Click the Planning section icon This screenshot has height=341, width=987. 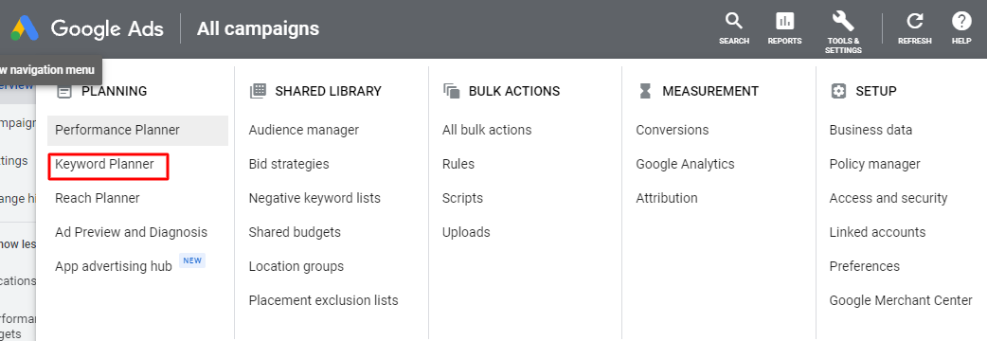point(64,91)
